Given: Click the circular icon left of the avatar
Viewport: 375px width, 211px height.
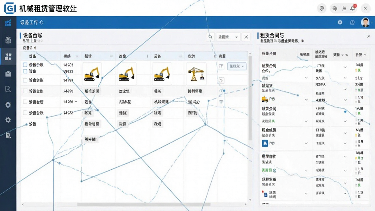Looking at the screenshot, I should pyautogui.click(x=352, y=22).
